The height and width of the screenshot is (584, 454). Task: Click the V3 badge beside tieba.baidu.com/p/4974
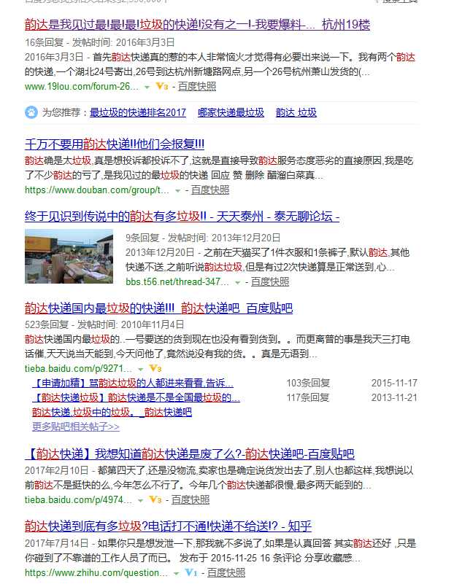[x=155, y=500]
